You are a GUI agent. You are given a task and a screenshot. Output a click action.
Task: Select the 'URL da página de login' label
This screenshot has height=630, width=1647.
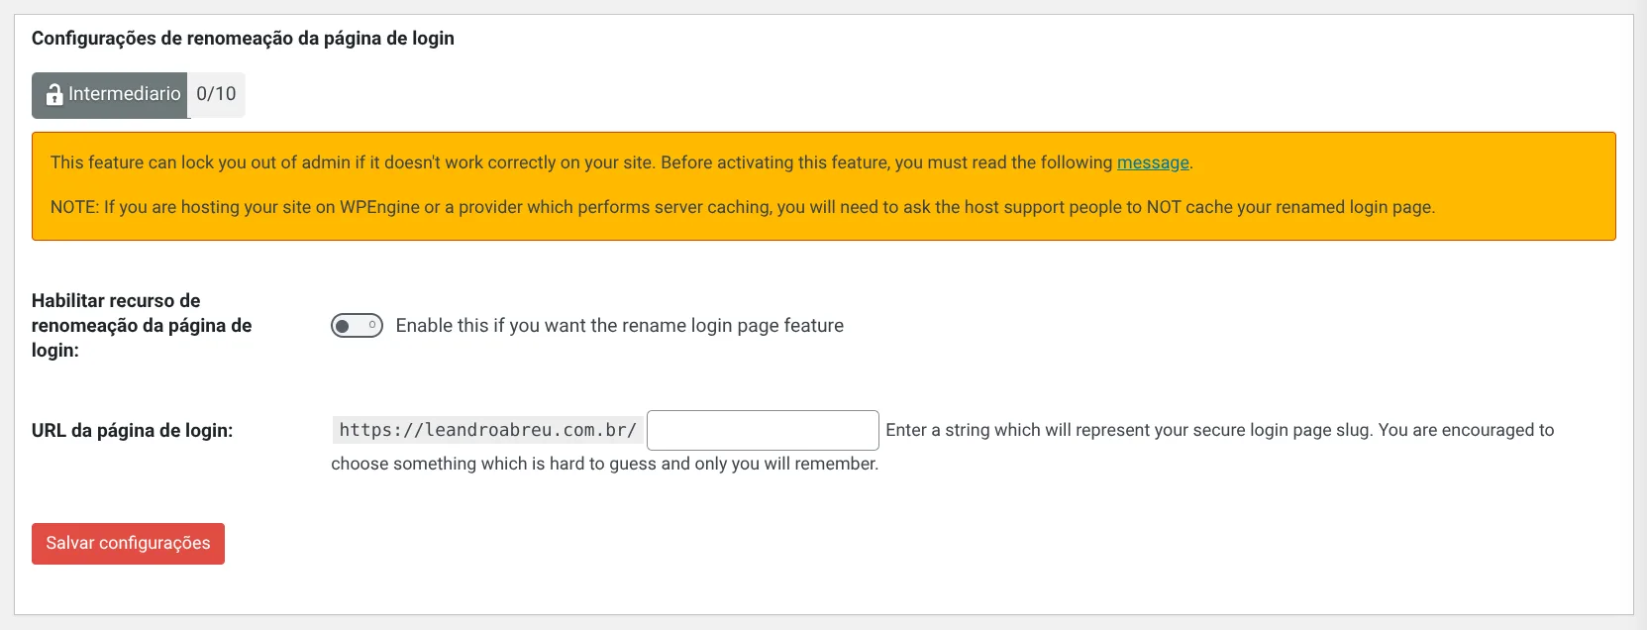[x=132, y=430]
